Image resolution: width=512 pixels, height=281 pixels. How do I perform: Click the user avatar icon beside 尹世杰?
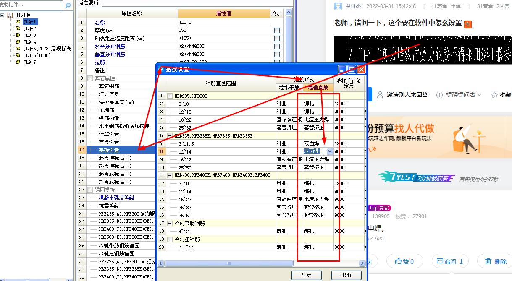coord(338,6)
